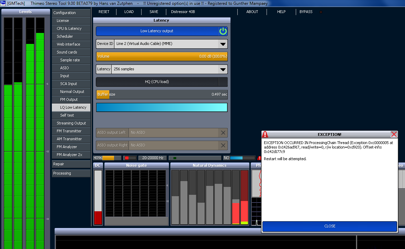Click the Thimeo app icon in title bar
This screenshot has width=405, height=249.
[3, 3]
